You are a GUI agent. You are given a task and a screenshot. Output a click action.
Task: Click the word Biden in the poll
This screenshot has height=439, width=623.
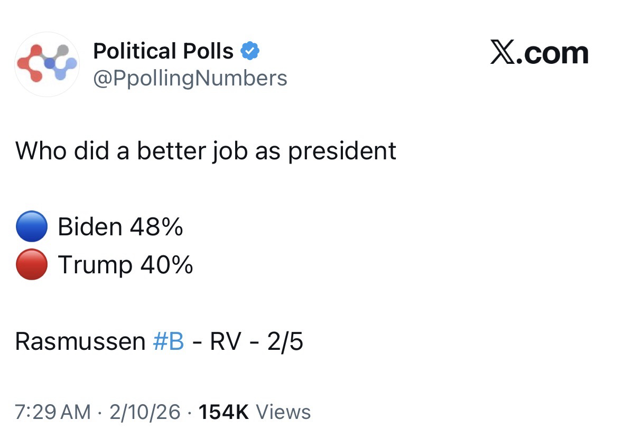[90, 227]
